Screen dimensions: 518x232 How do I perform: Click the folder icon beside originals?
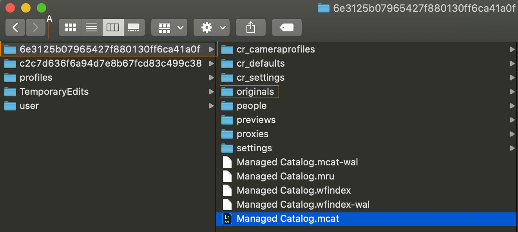228,91
